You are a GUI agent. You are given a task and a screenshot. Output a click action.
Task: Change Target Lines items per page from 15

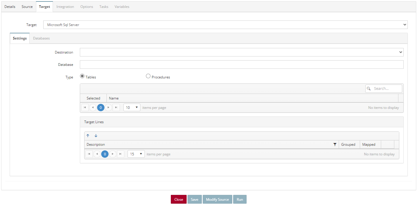pos(136,154)
